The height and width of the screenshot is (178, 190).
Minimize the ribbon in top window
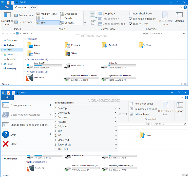181,7
